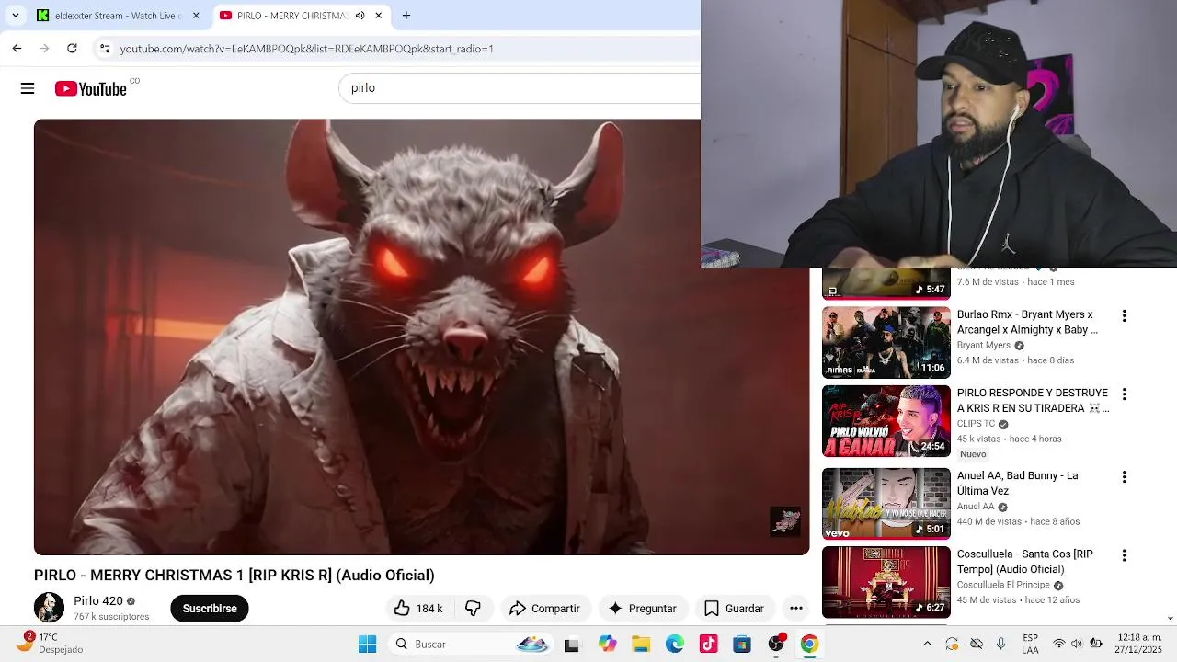Screen dimensions: 1177x662
Task: Switch to Google Chrome in the taskbar
Action: click(809, 645)
